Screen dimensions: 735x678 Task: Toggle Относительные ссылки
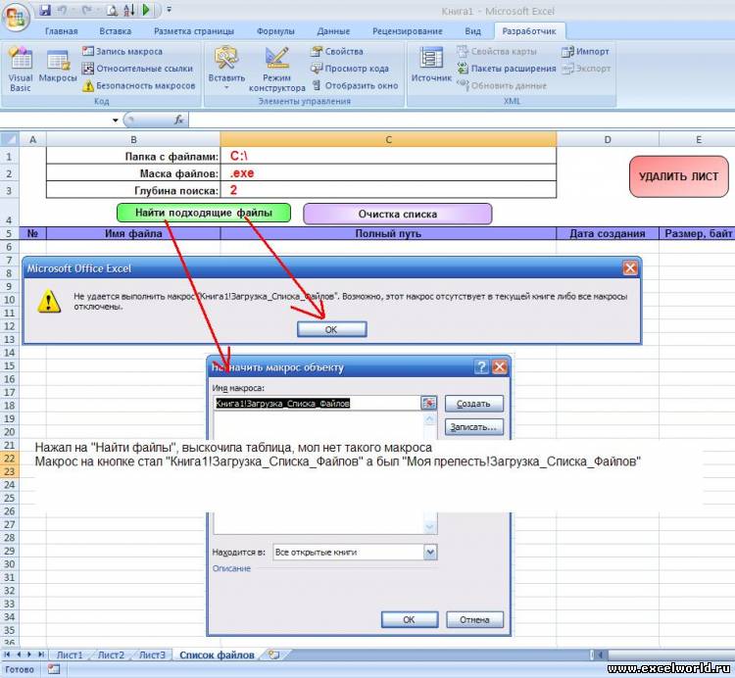[137, 69]
